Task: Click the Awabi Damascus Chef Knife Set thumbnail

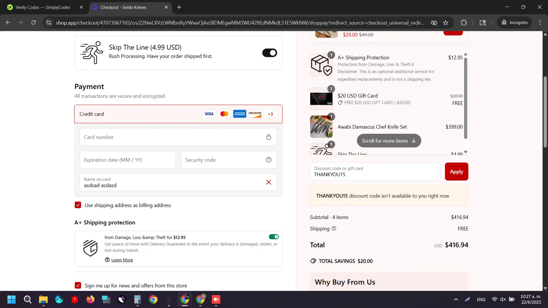Action: coord(321,127)
